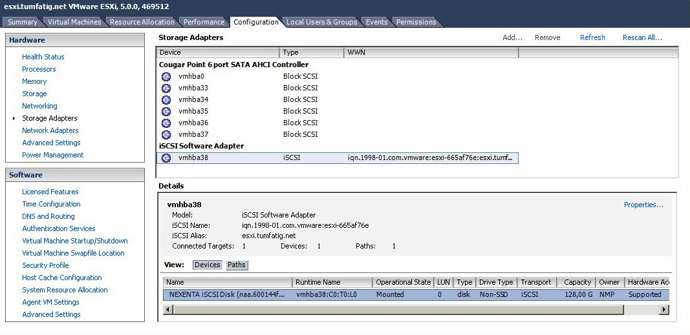Open Licensed Features

click(x=50, y=192)
